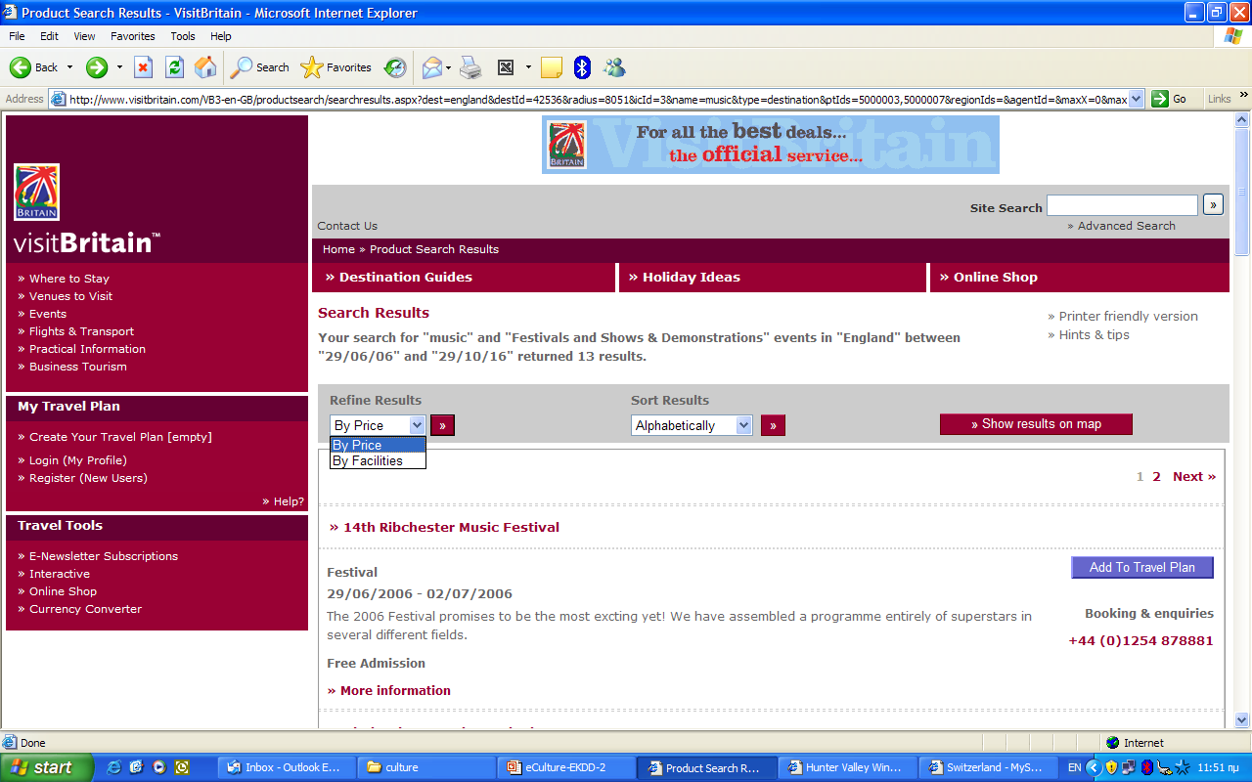Image resolution: width=1252 pixels, height=782 pixels.
Task: Click the Next results link
Action: 1194,477
